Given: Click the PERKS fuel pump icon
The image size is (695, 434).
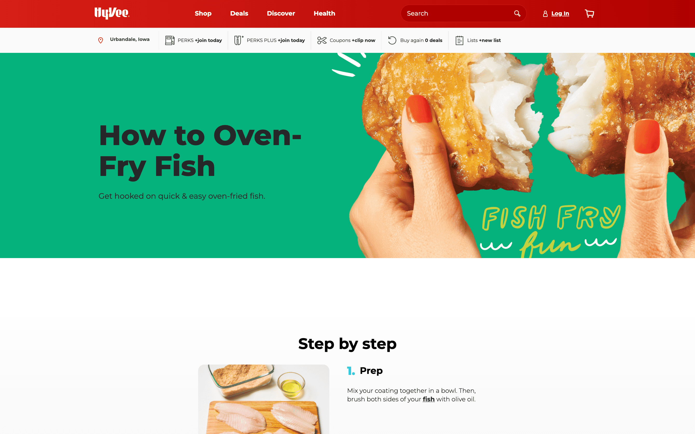Looking at the screenshot, I should [170, 40].
